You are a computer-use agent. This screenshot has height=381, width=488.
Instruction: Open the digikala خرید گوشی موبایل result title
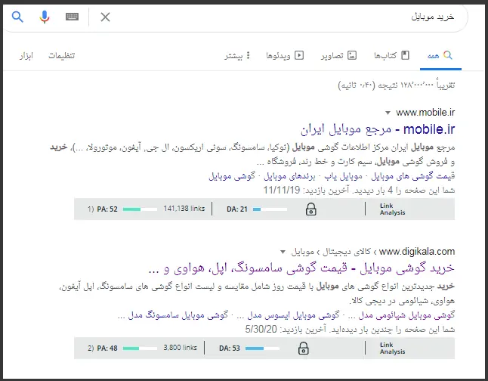(x=301, y=268)
